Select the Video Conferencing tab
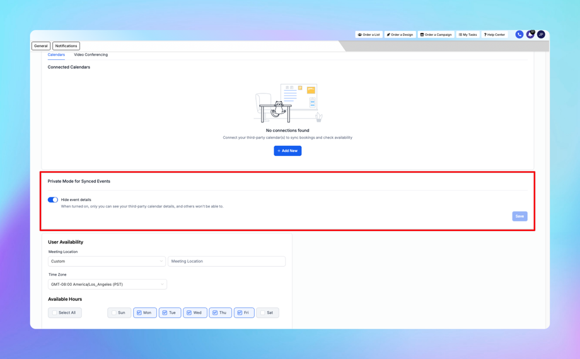 [x=91, y=55]
